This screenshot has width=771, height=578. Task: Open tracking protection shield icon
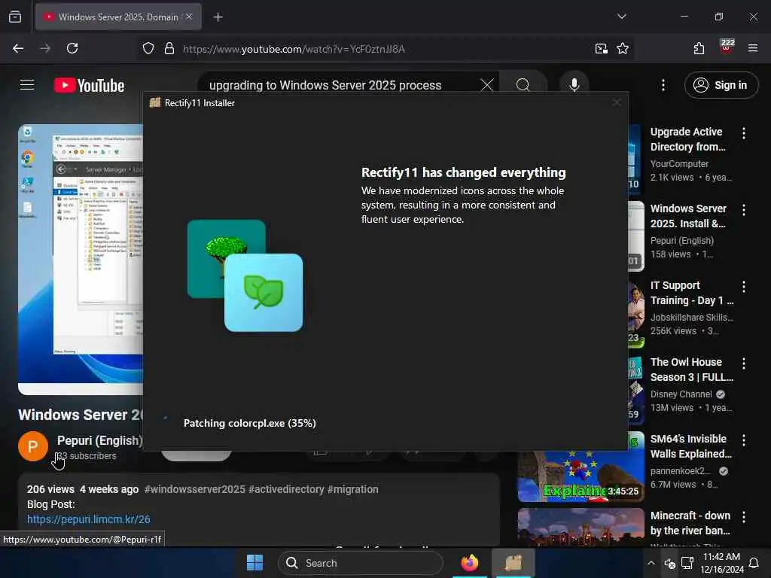pos(148,49)
